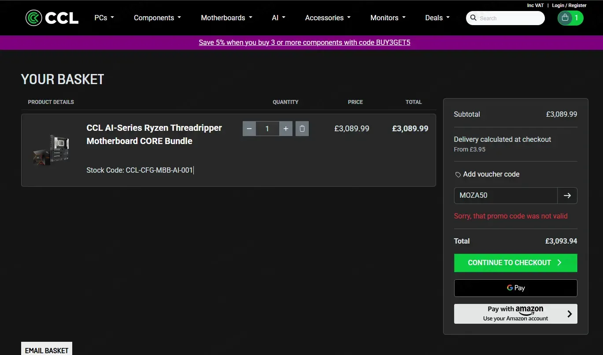Click the 'From £3.95' delivery text
603x355 pixels.
[470, 149]
